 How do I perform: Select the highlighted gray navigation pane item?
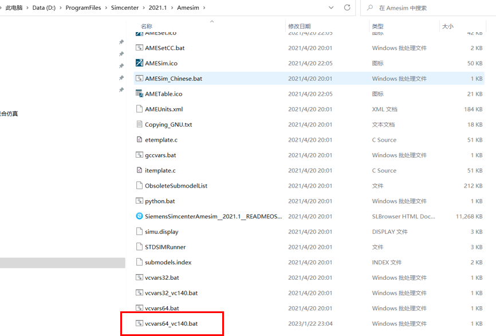click(x=62, y=263)
